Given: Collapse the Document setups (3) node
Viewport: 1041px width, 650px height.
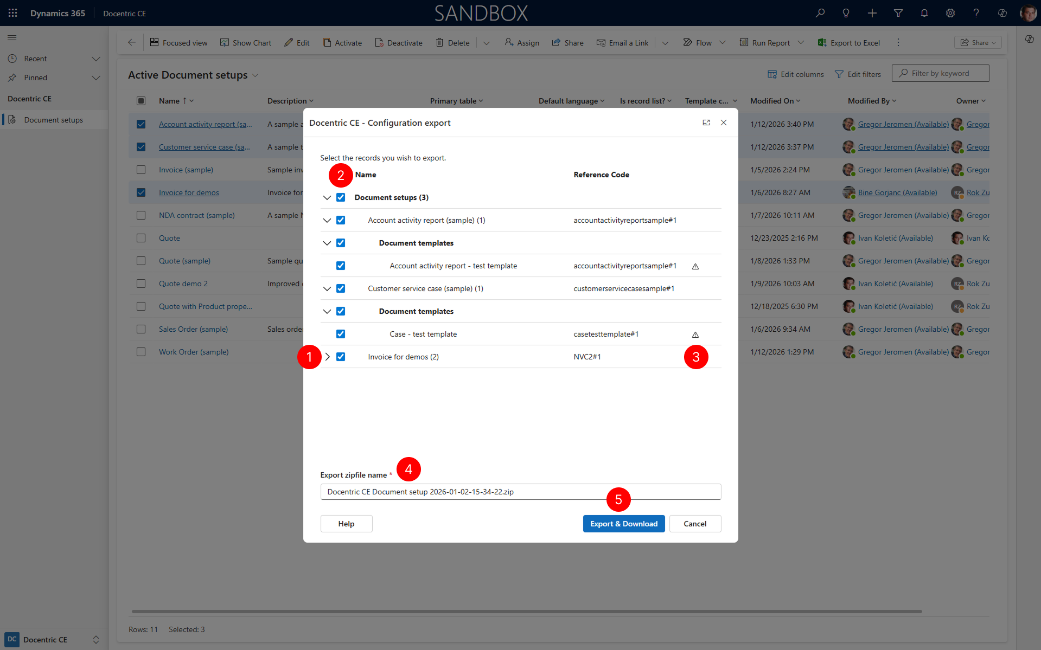Looking at the screenshot, I should coord(327,197).
